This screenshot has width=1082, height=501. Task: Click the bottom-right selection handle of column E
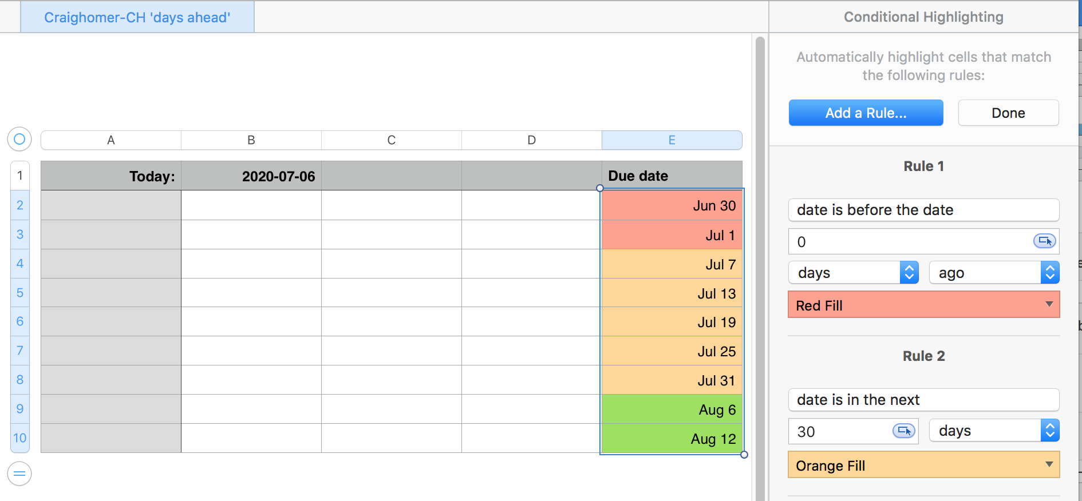744,455
